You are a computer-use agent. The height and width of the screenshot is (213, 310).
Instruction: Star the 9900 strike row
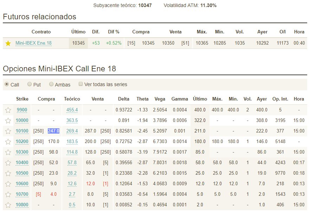click(x=8, y=110)
